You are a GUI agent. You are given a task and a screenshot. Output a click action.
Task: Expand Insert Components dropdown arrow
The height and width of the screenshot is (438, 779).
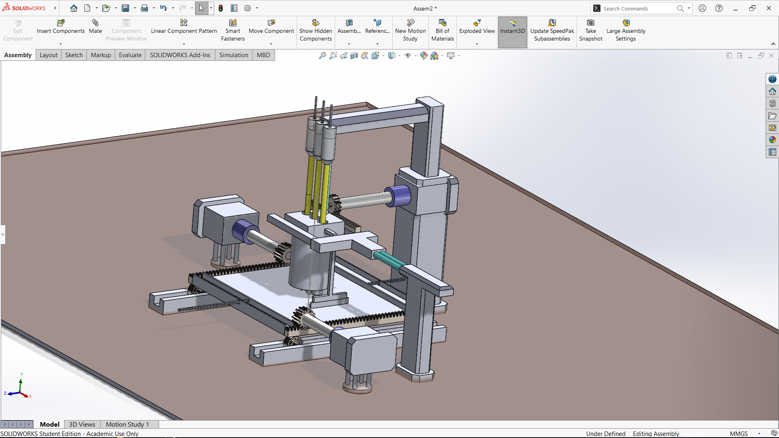(x=61, y=44)
